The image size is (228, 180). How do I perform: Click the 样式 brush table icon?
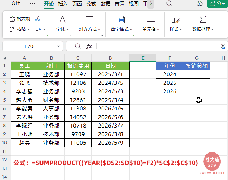175,19
